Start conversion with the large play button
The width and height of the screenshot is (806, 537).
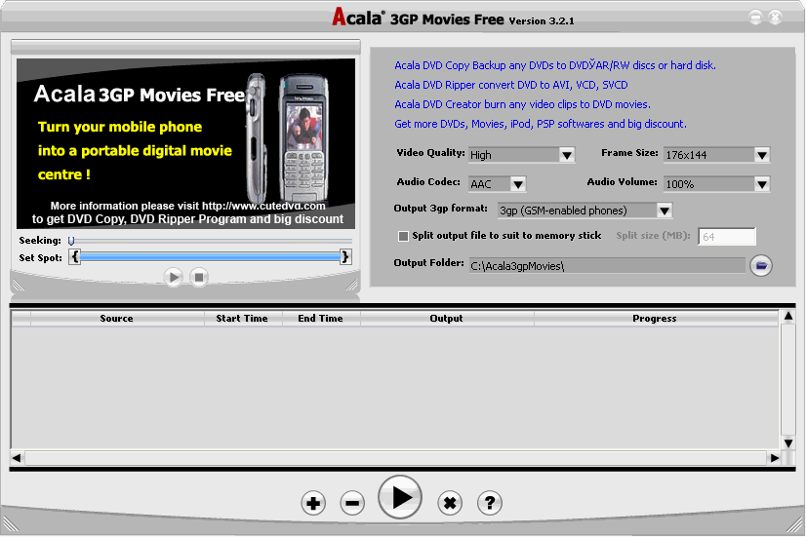pos(399,497)
